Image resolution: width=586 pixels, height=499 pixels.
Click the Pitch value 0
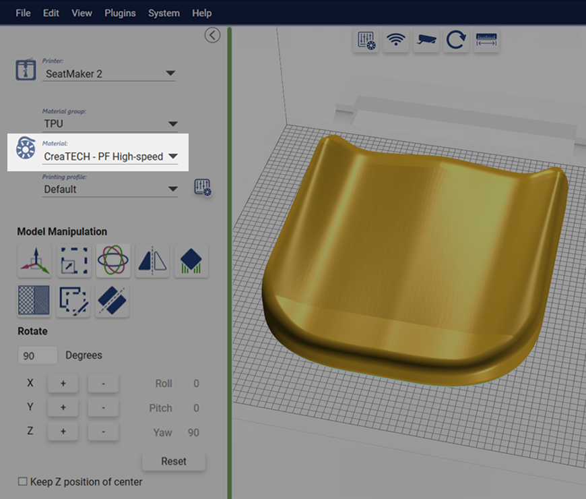point(196,408)
